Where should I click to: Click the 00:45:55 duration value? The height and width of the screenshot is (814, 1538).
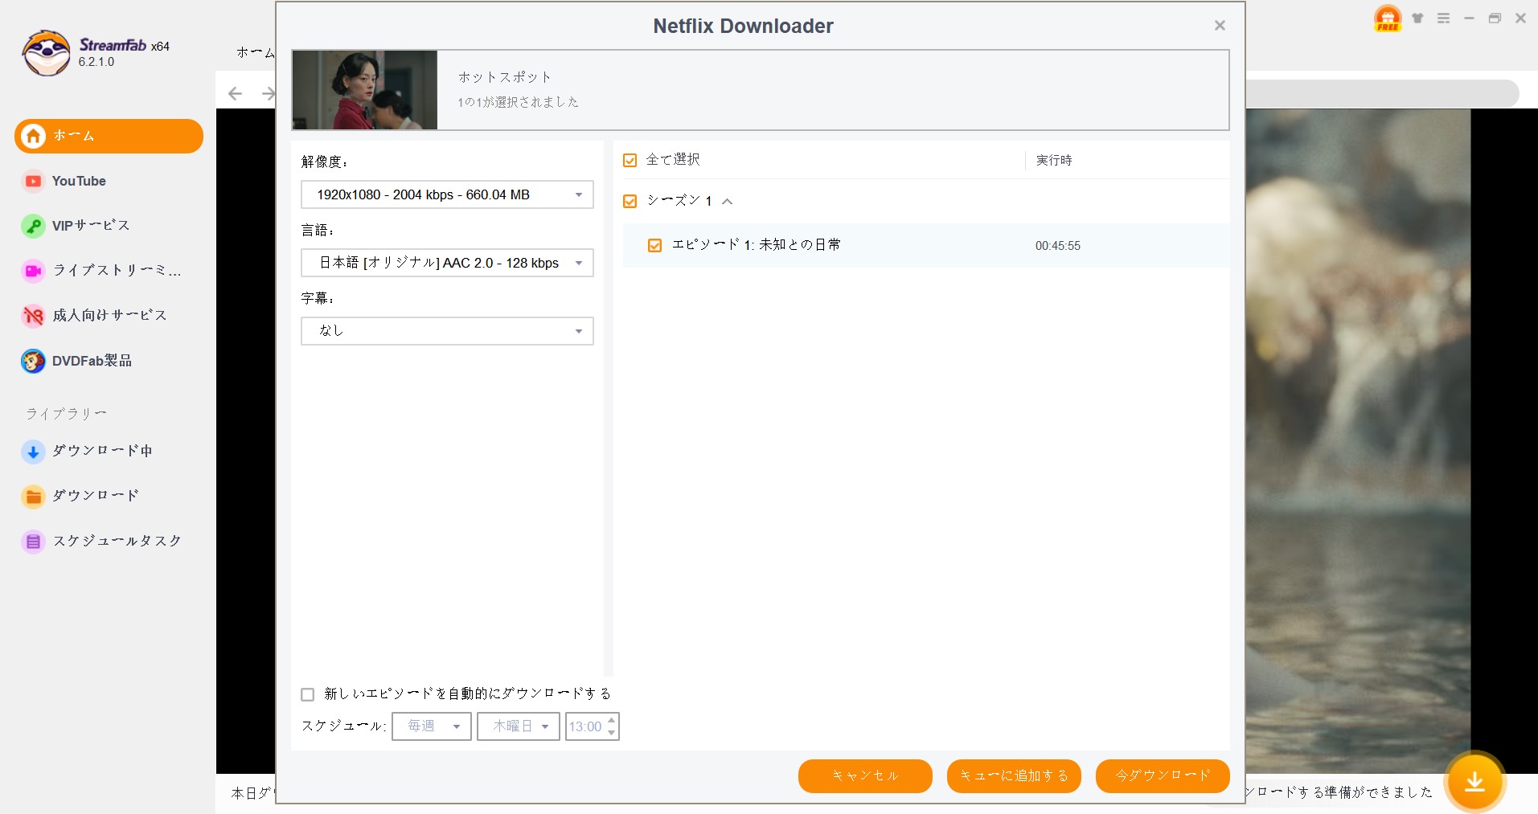coord(1057,246)
